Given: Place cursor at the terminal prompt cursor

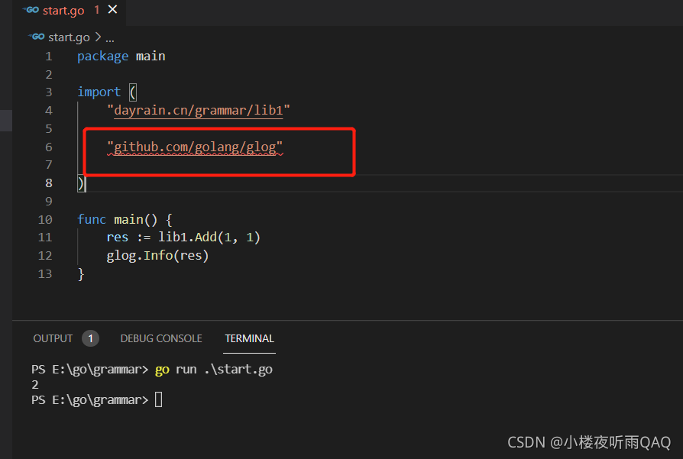Looking at the screenshot, I should coord(159,399).
